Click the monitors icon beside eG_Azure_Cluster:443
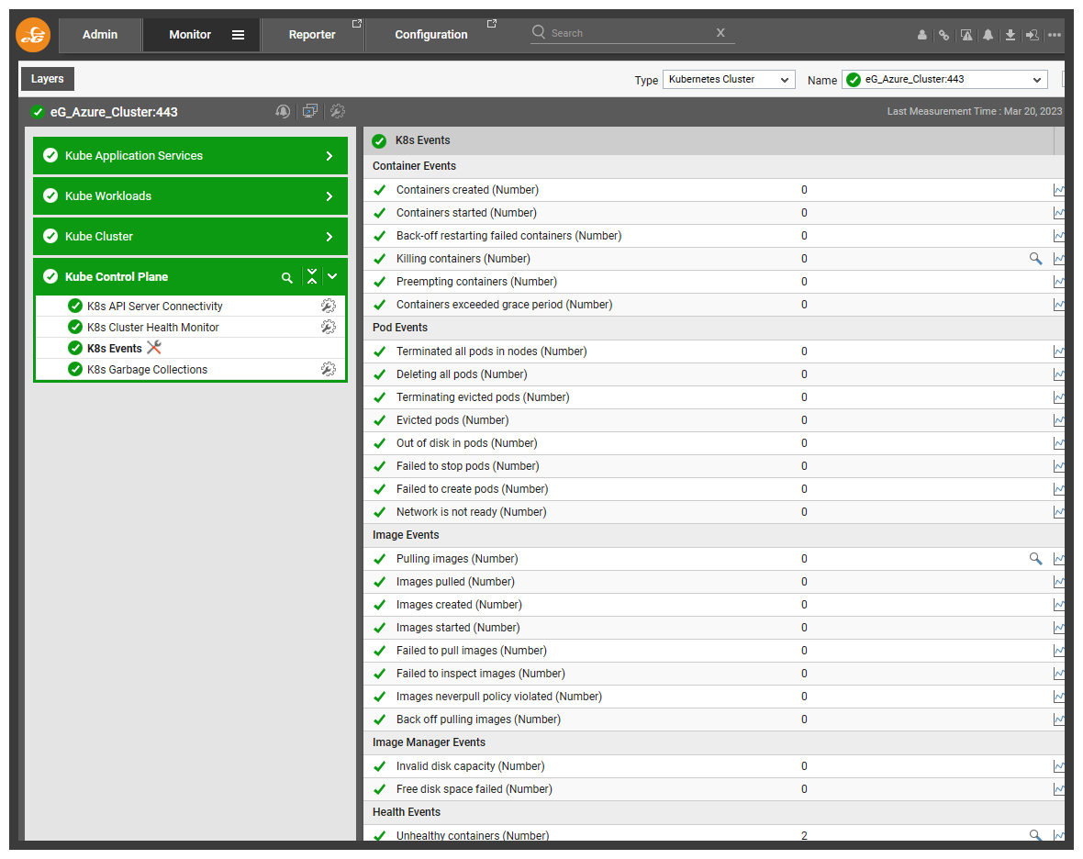 (x=310, y=111)
